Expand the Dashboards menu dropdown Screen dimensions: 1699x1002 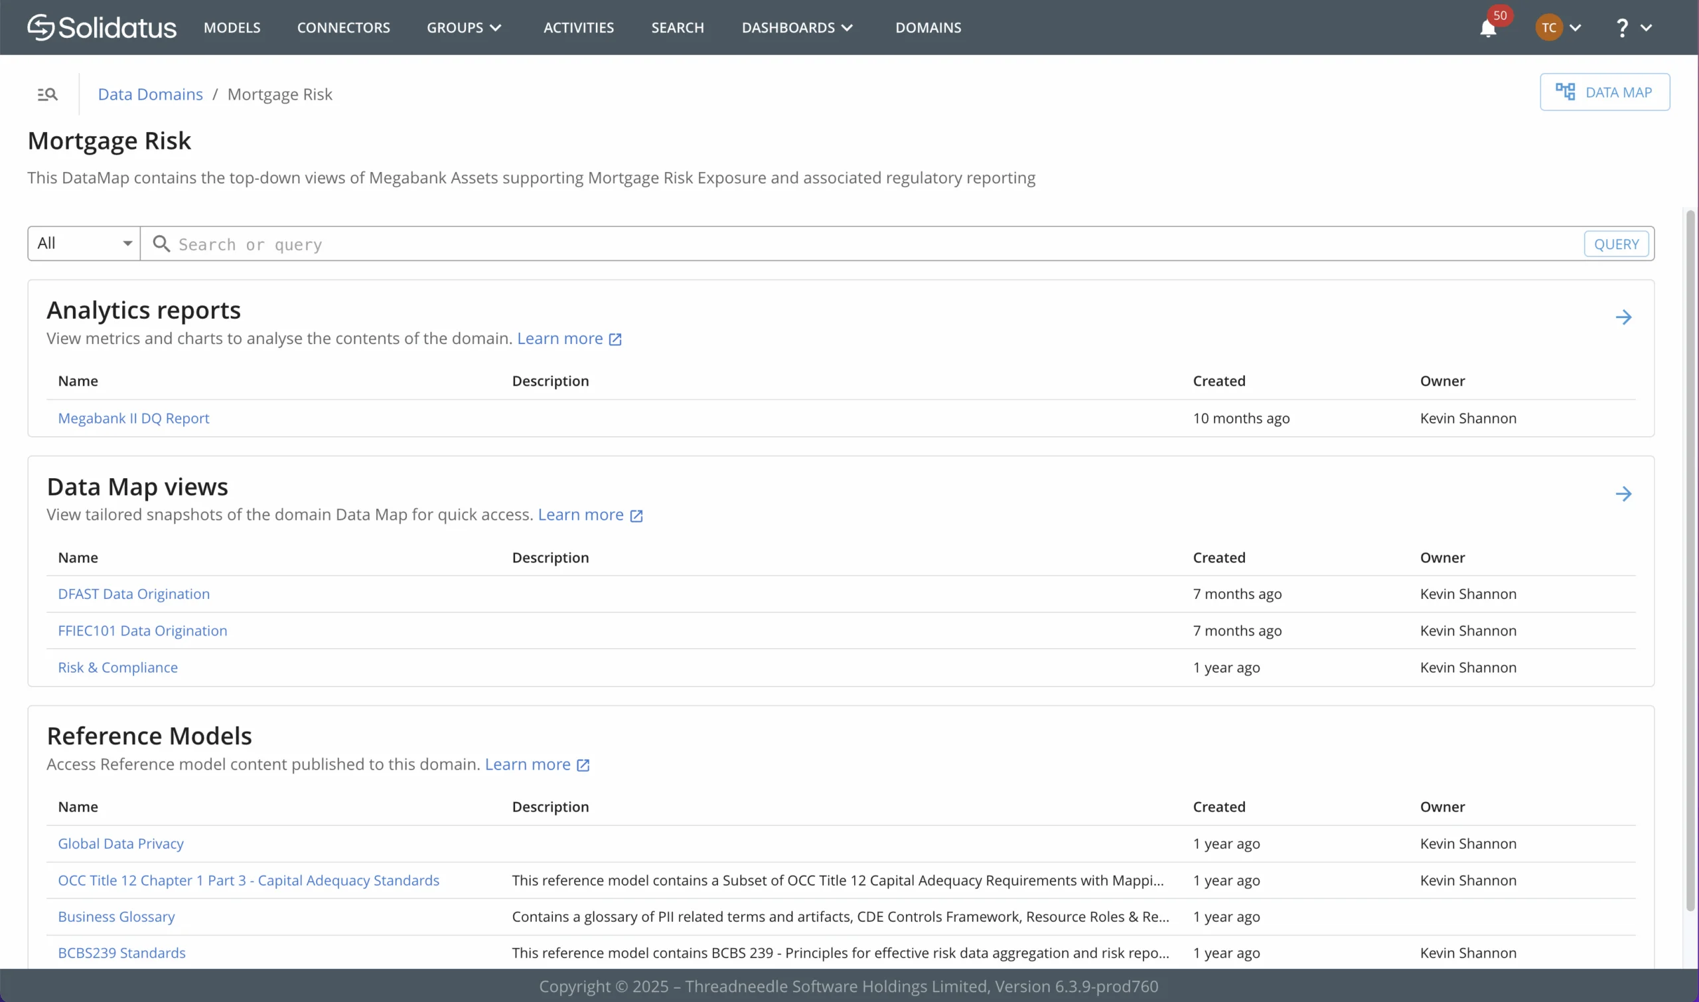797,28
